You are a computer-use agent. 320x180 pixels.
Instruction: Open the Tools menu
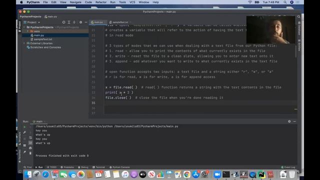click(122, 2)
